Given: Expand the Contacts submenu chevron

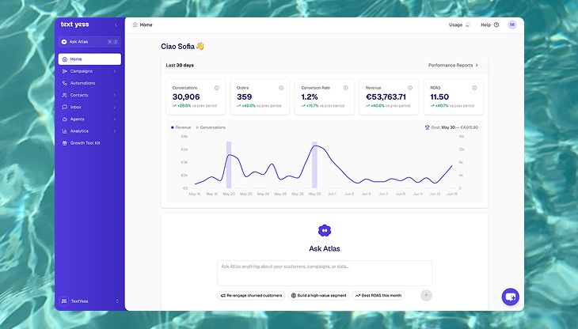Looking at the screenshot, I should click(x=115, y=96).
